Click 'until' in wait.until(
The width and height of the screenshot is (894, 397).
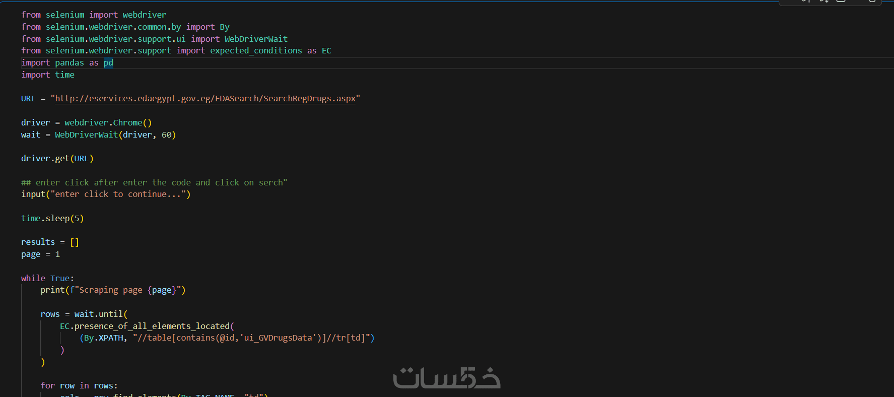[x=111, y=314]
